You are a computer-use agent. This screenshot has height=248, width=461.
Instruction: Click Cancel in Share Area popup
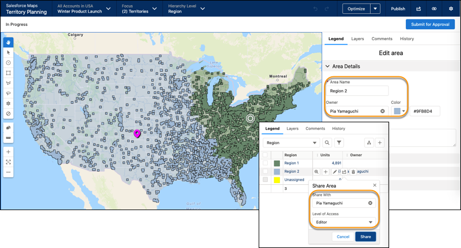(x=343, y=237)
